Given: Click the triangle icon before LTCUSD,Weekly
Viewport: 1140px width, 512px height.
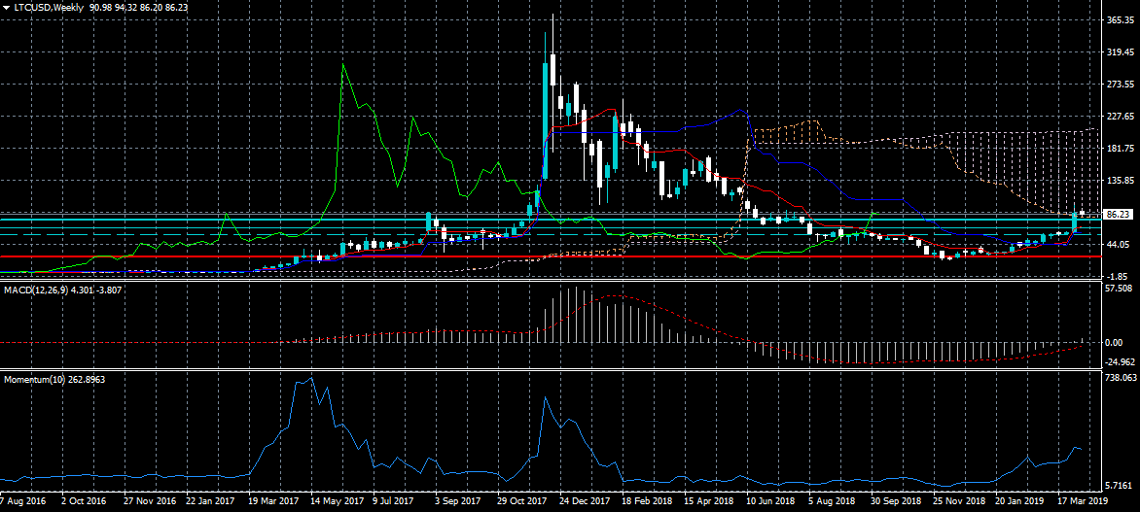Looking at the screenshot, I should pyautogui.click(x=6, y=7).
